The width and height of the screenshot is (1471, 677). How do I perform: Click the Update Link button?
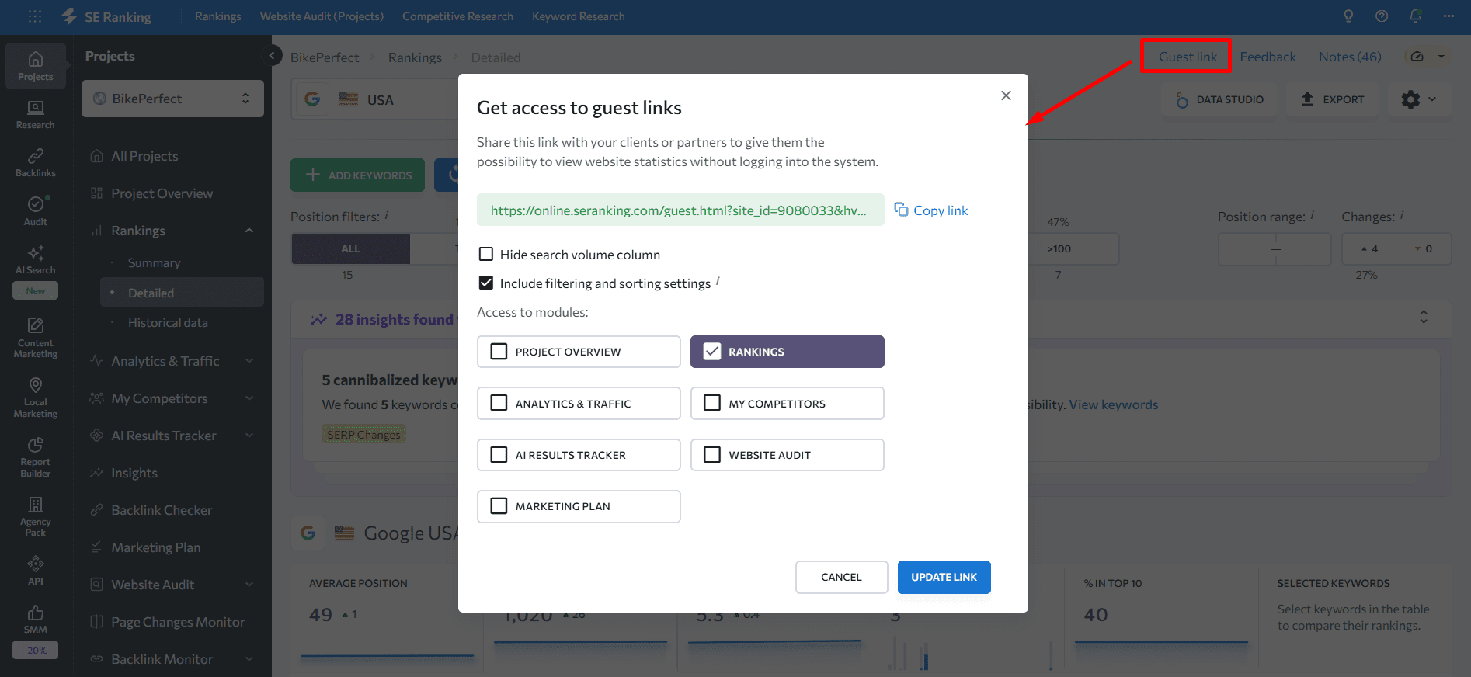944,577
